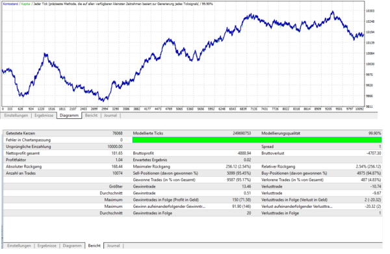The height and width of the screenshot is (254, 390).
Task: Select the active Bericht tab at bottom
Action: pyautogui.click(x=94, y=246)
